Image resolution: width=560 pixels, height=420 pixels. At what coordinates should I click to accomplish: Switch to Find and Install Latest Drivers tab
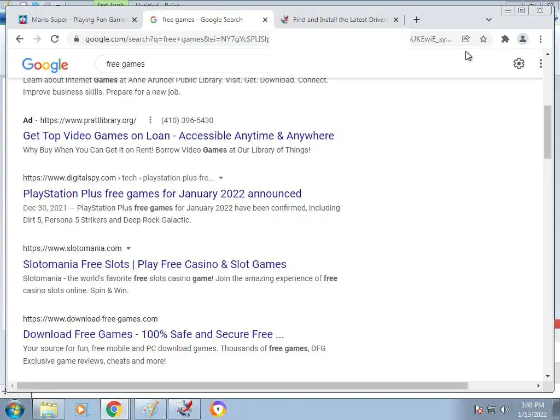[x=340, y=20]
